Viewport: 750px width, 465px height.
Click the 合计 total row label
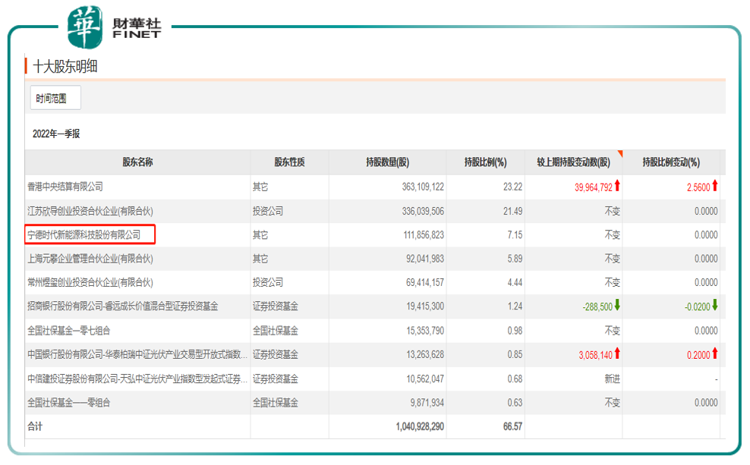click(35, 427)
